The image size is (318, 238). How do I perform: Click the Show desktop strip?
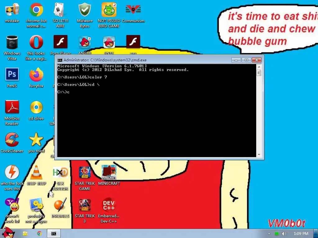[316, 234]
